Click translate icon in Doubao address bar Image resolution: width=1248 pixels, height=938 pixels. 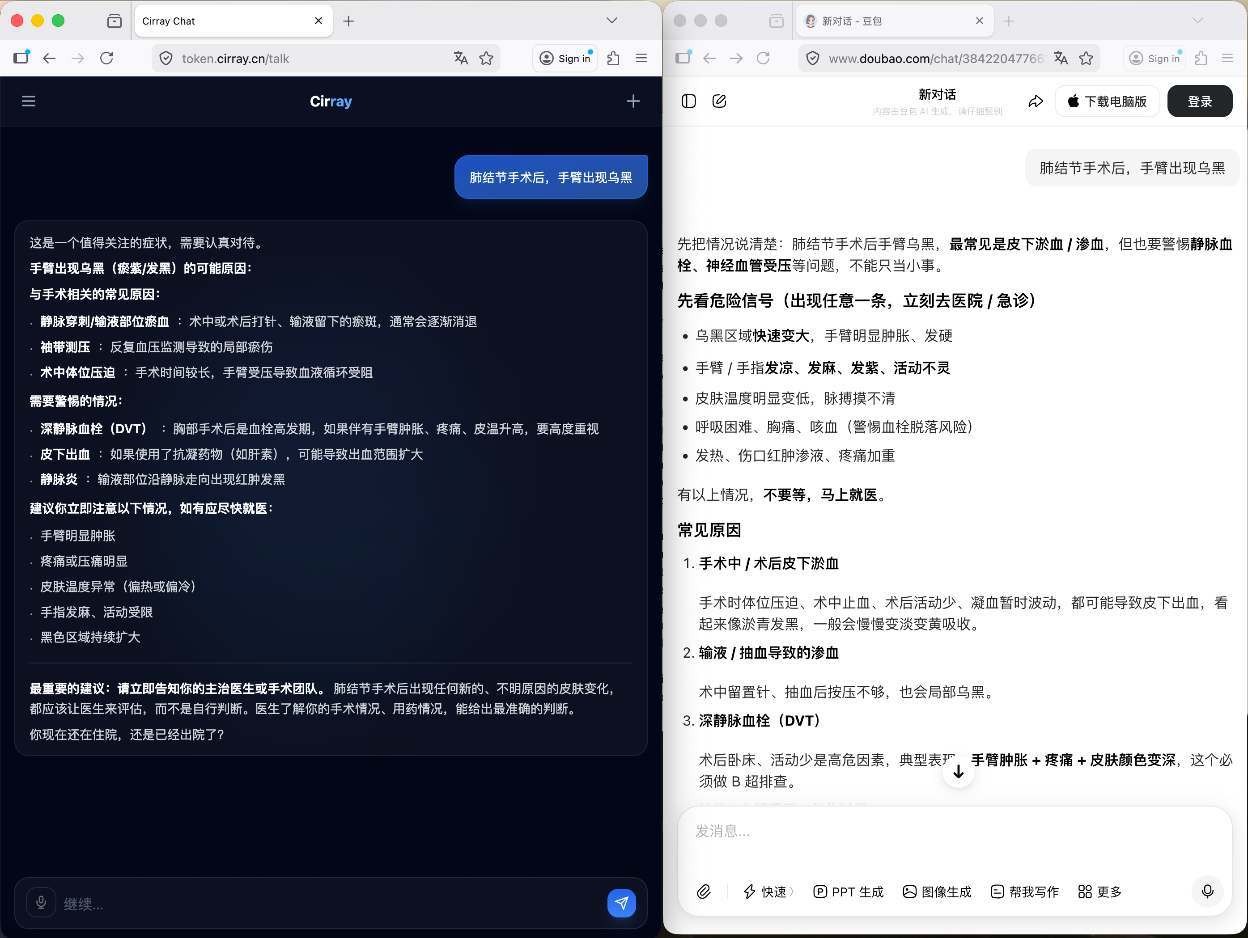click(1061, 58)
